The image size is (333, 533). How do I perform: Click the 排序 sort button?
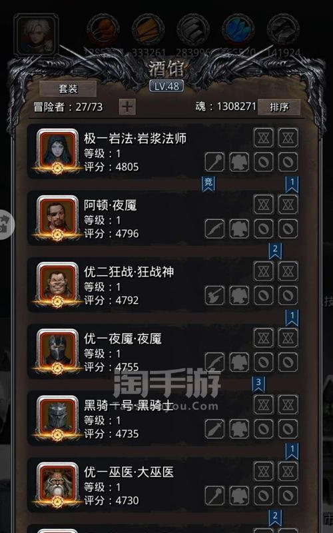[279, 107]
